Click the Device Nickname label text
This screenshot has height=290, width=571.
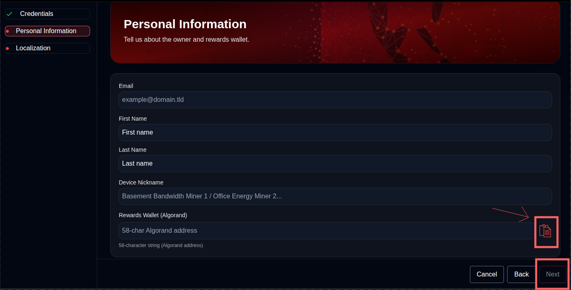click(141, 182)
